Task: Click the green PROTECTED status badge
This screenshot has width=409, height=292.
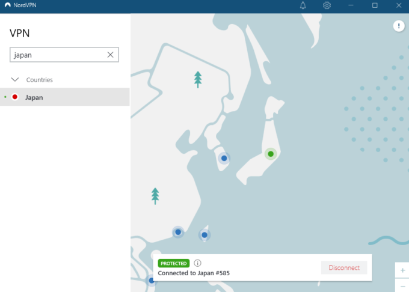Action: (174, 263)
